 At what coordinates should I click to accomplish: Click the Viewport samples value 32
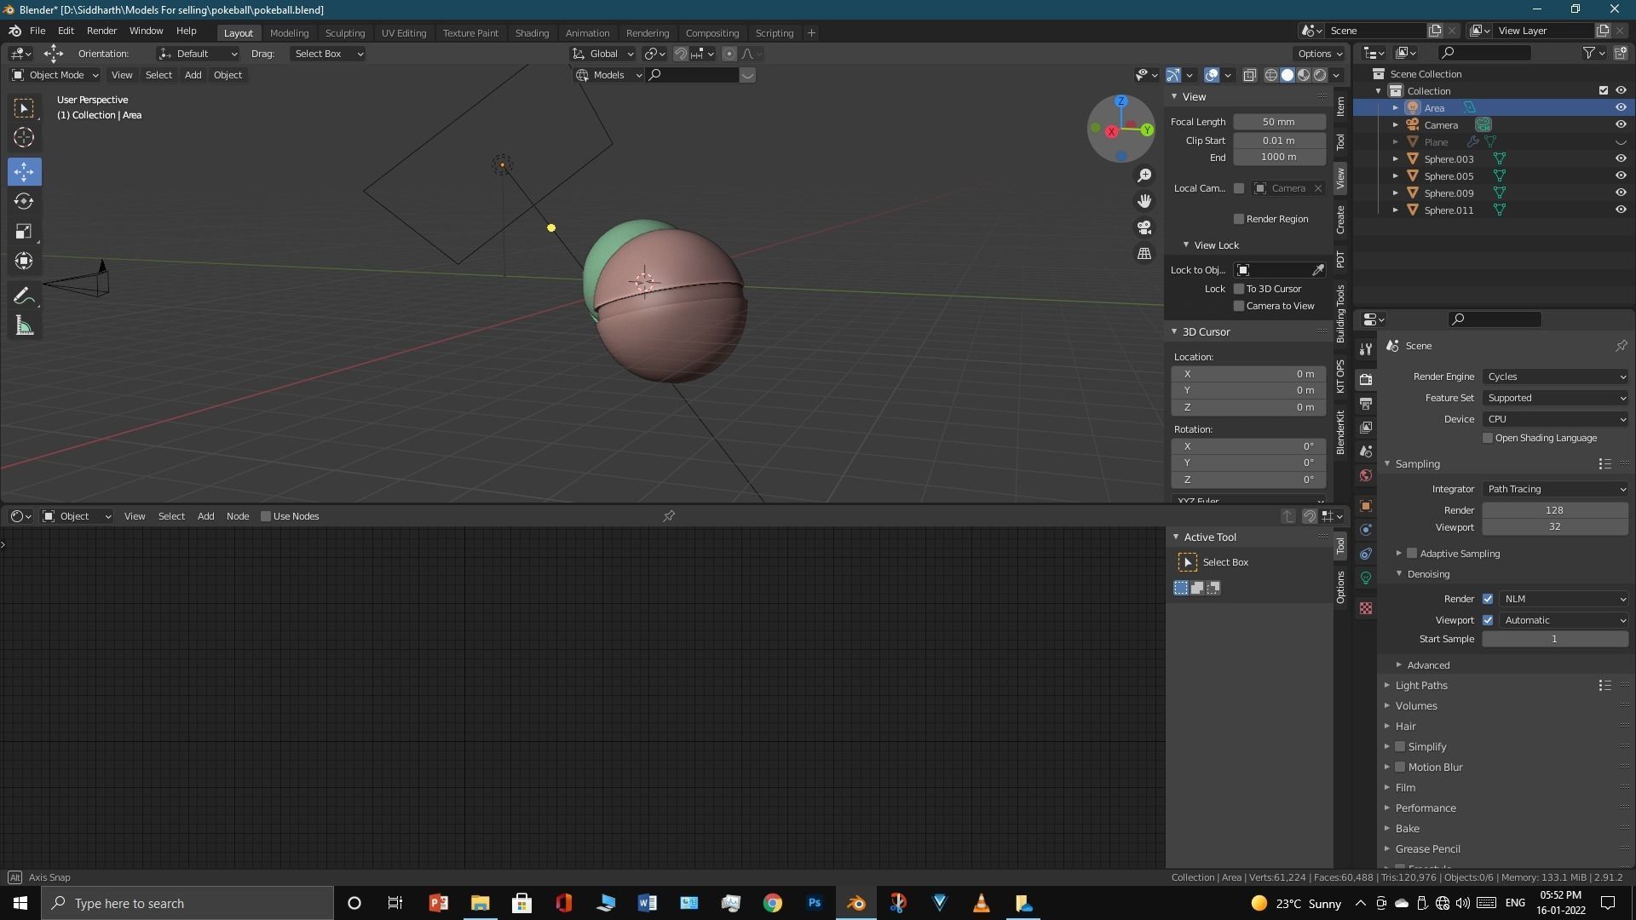[x=1555, y=526]
